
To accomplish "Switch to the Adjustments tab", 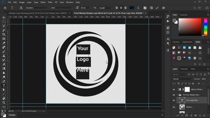I will pyautogui.click(x=187, y=42).
